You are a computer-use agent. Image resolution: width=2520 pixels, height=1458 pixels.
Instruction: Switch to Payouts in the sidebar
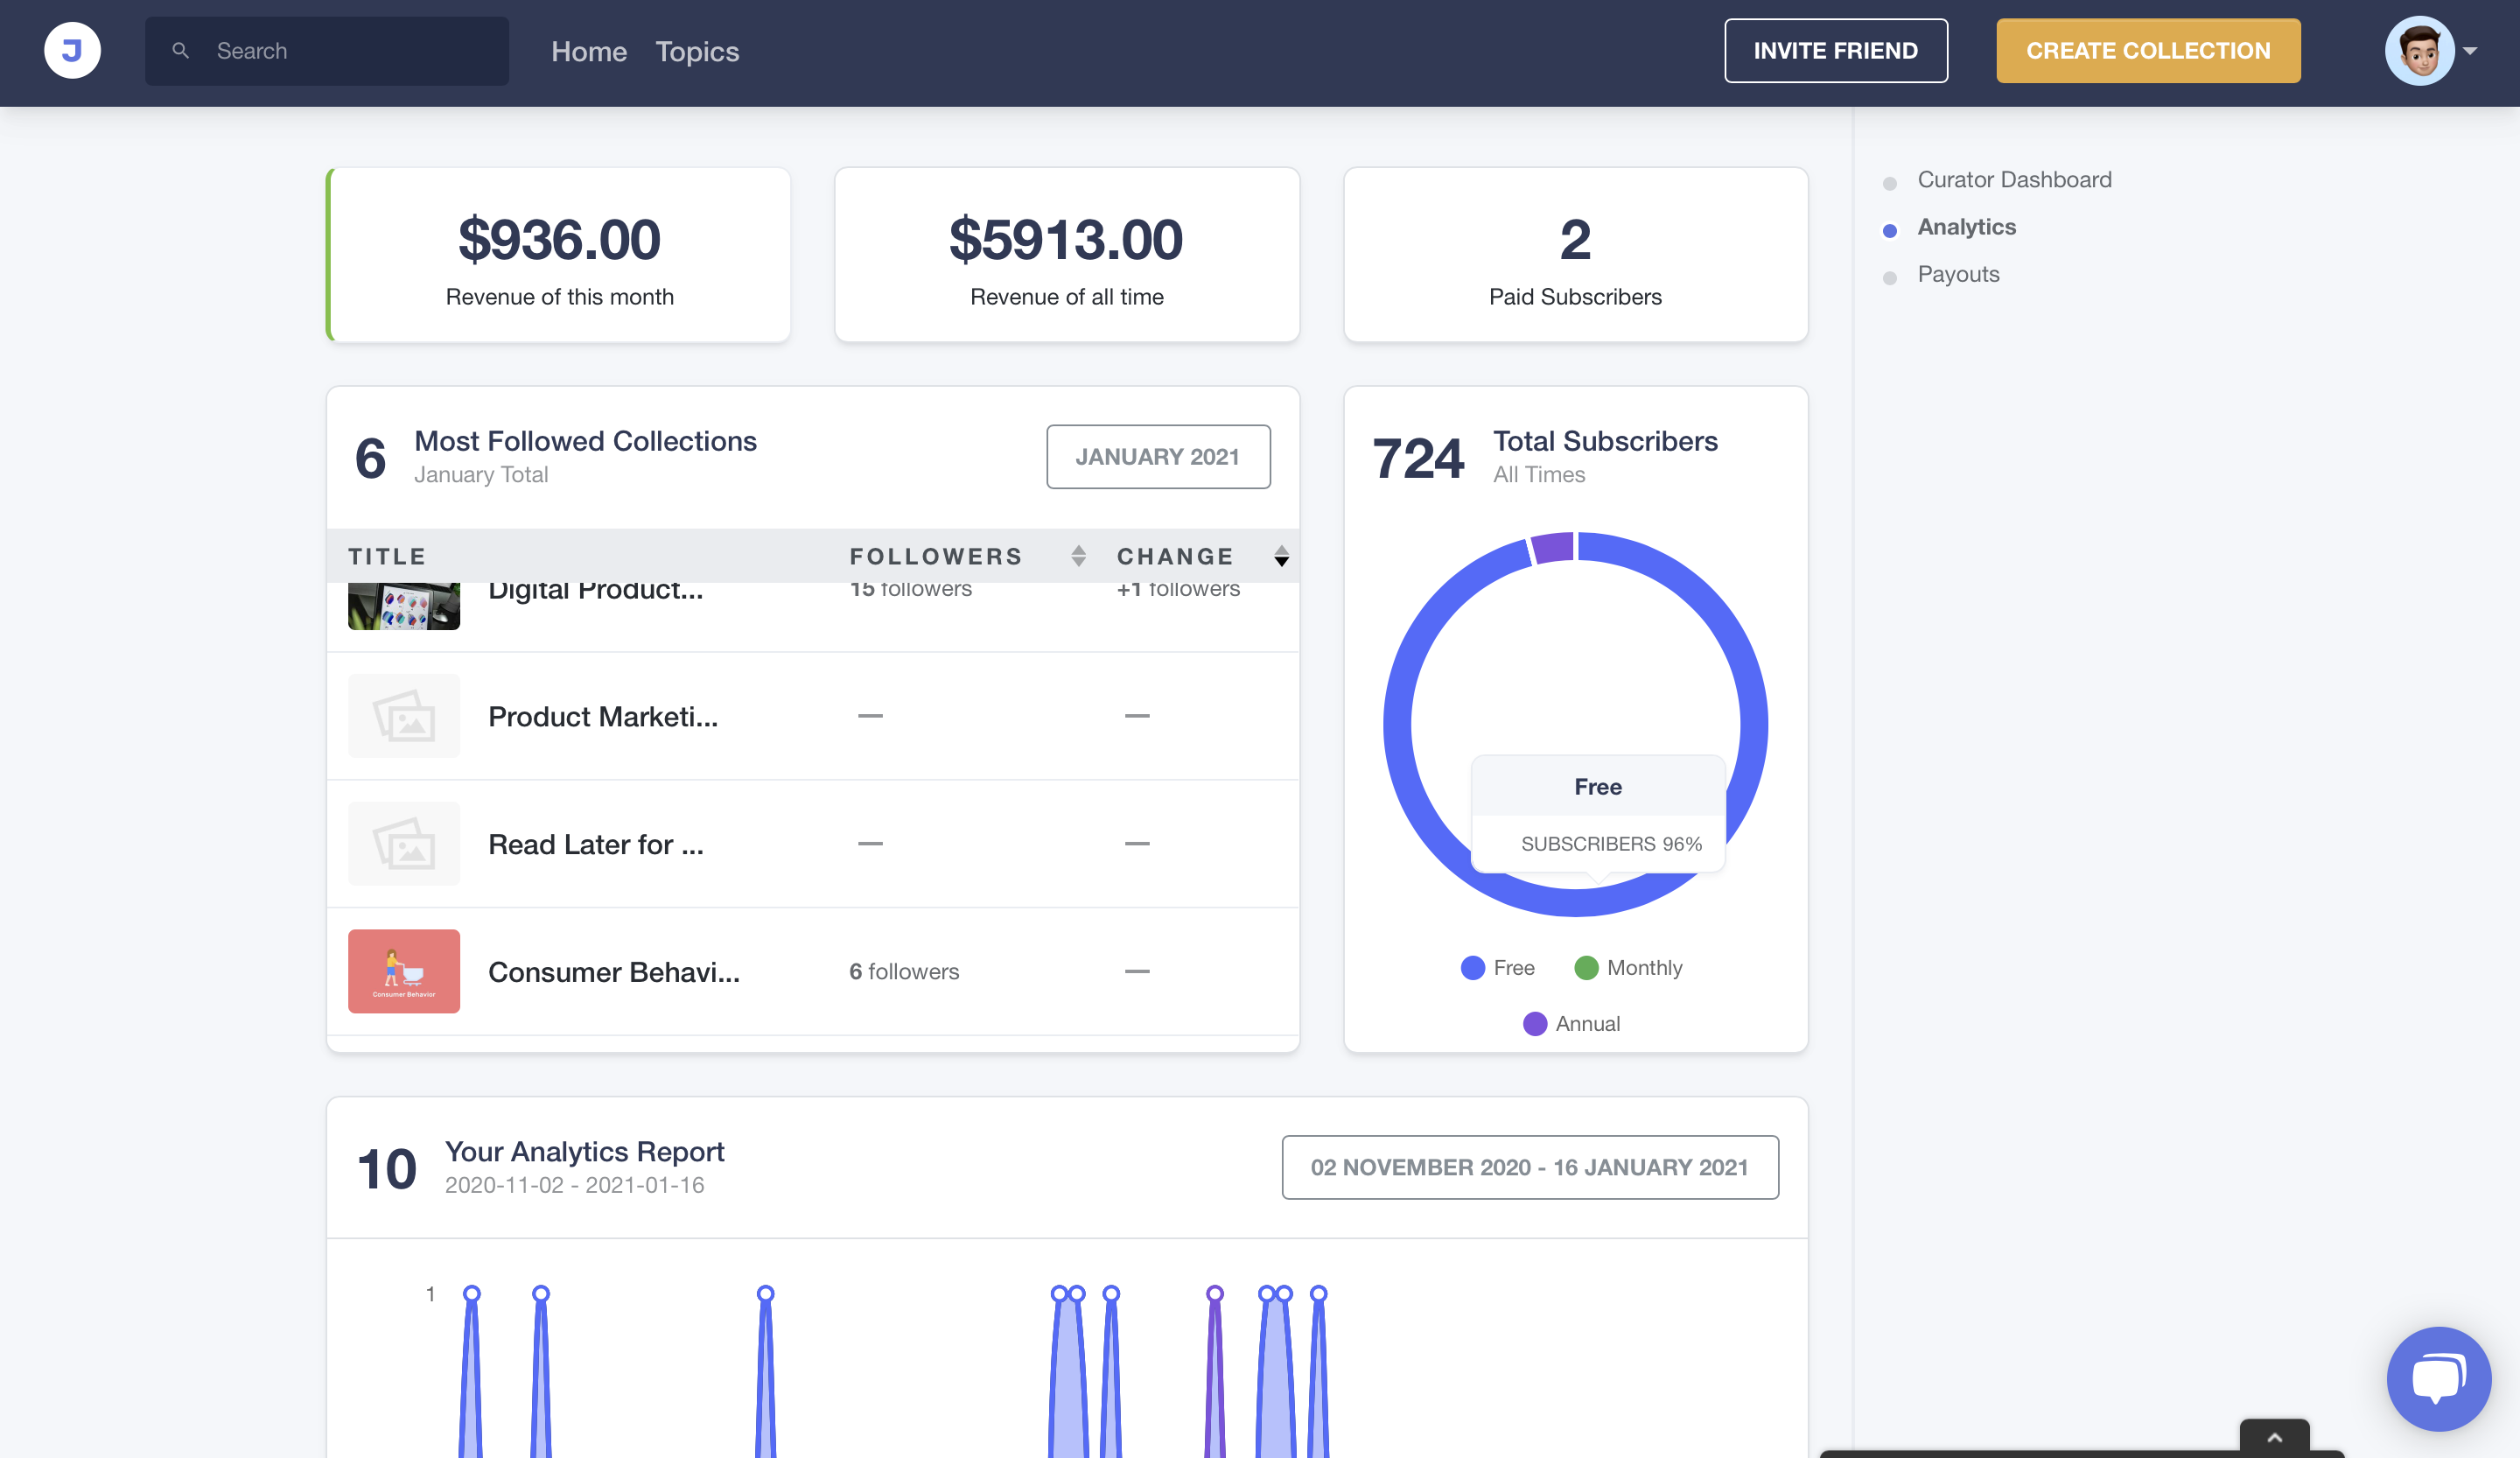(1958, 274)
